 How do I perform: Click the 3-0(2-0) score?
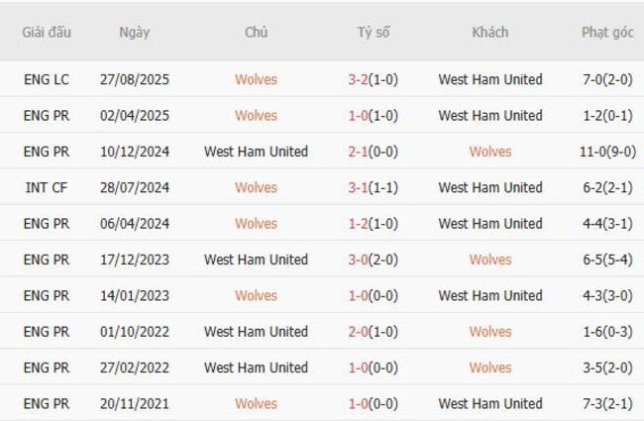pos(373,260)
